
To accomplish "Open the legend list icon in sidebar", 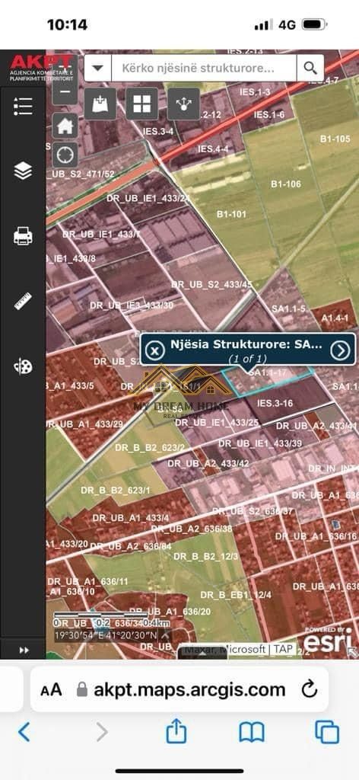I will point(23,106).
